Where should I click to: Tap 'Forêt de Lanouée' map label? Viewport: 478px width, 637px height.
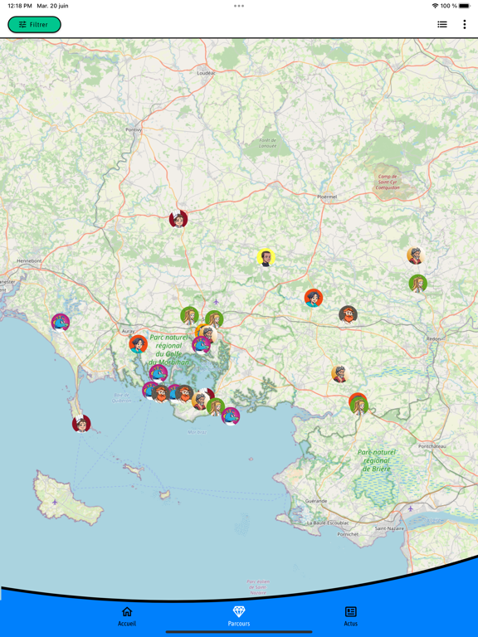267,143
